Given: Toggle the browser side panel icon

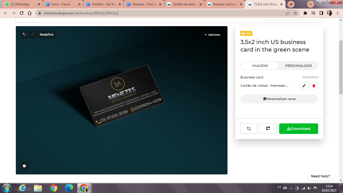Looking at the screenshot, I should tap(321, 13).
